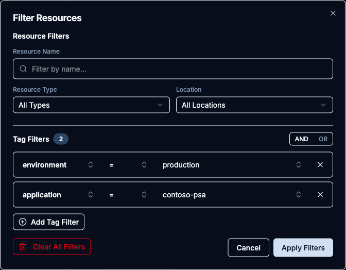Open the application tag key selector
346x270 pixels.
58,195
